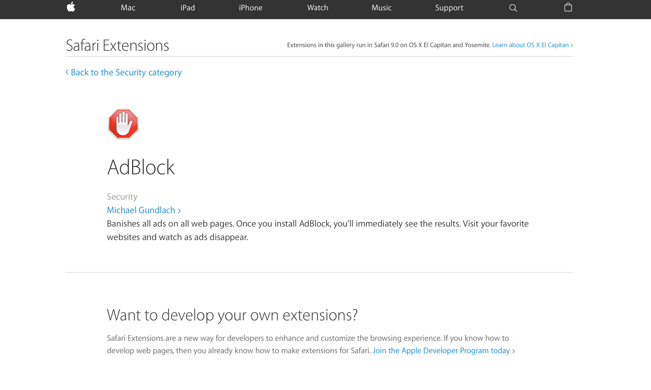This screenshot has height=390, width=651.
Task: Click the 'Safari Extensions are a new way' paragraph
Action: [x=311, y=344]
